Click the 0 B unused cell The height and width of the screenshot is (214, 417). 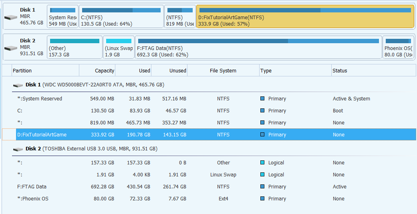click(182, 162)
